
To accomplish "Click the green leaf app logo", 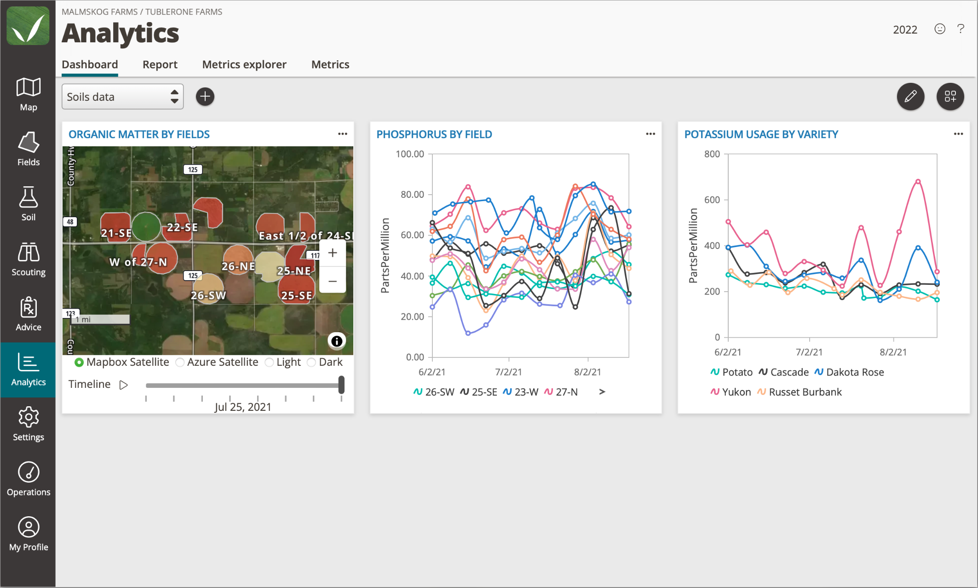I will [x=28, y=26].
